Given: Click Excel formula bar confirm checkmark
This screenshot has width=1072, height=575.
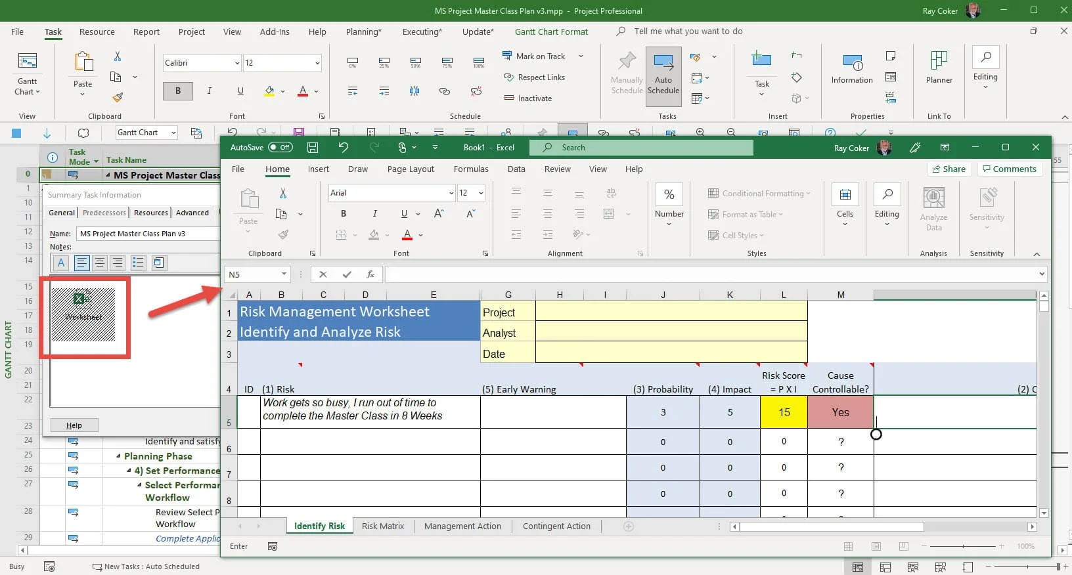Looking at the screenshot, I should click(347, 274).
